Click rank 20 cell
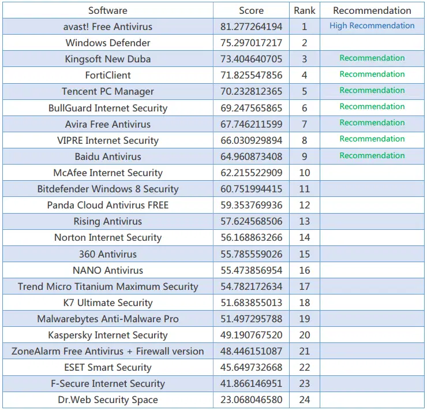 [x=305, y=336]
